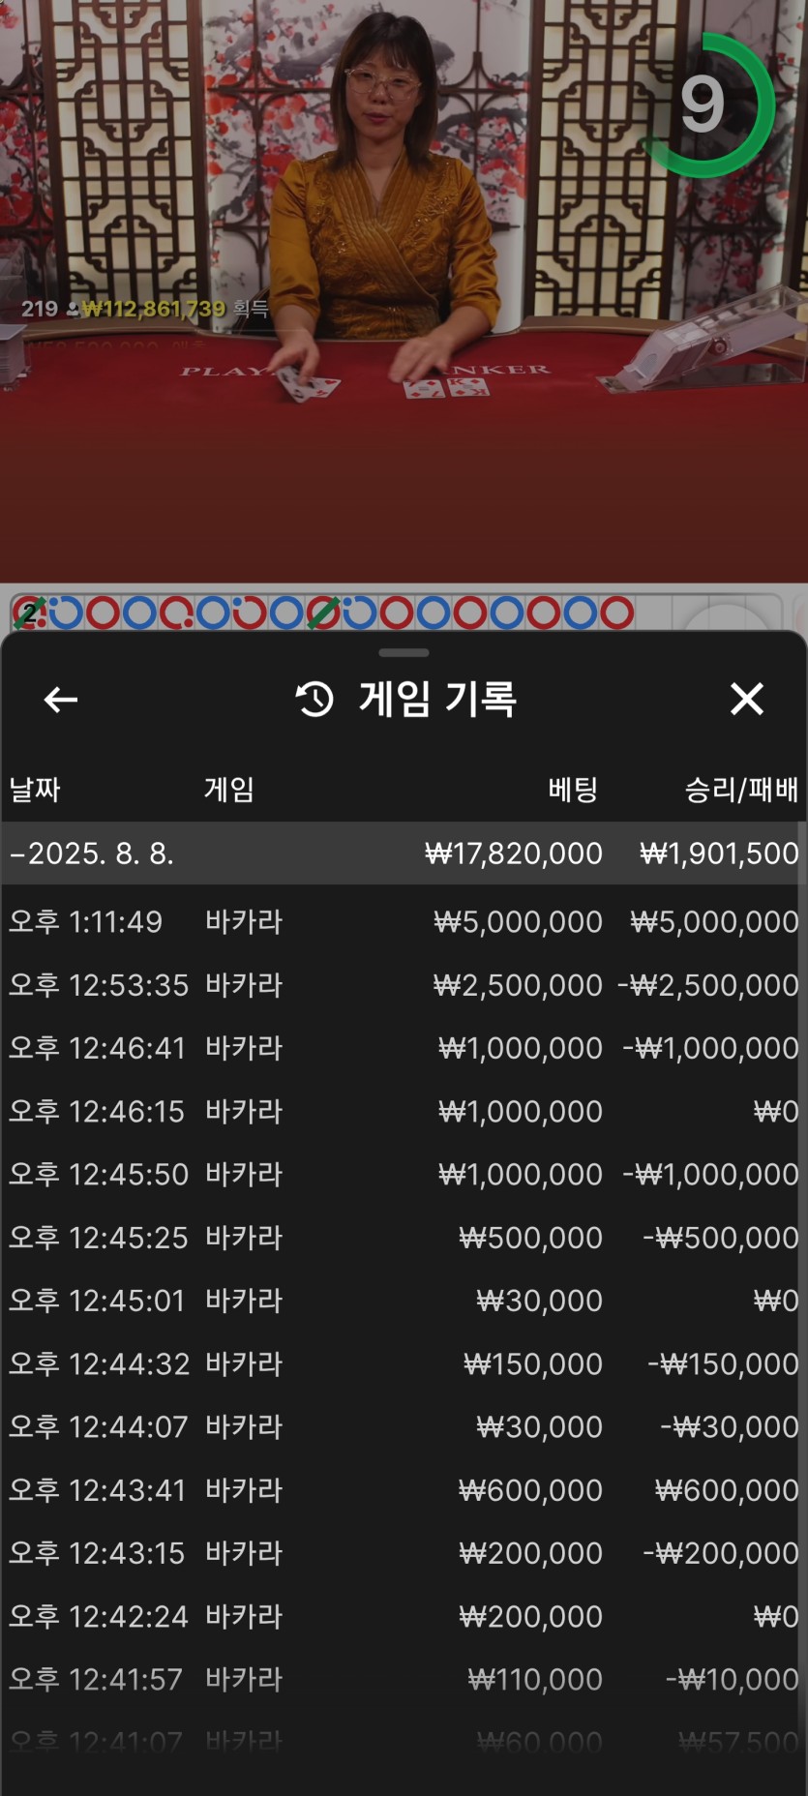The height and width of the screenshot is (1796, 808).
Task: Click the 베팅 column header
Action: click(573, 790)
